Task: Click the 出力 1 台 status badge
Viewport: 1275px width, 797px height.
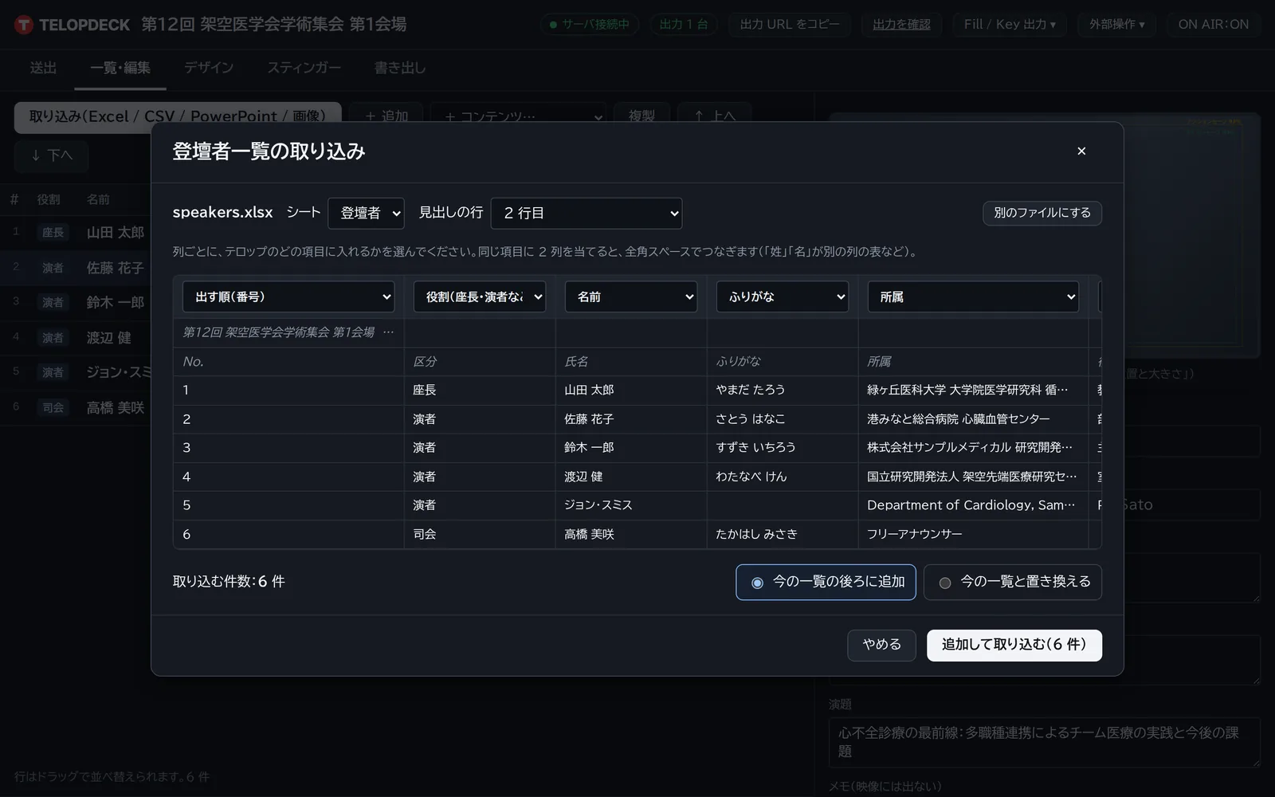Action: (684, 25)
